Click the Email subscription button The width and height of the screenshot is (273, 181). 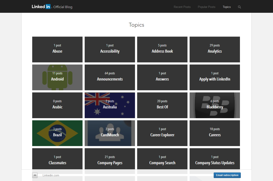point(227,175)
